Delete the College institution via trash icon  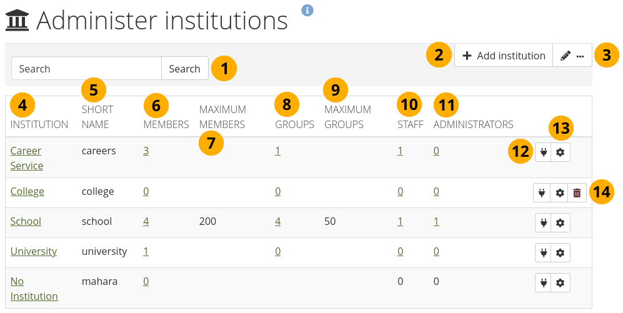[577, 193]
